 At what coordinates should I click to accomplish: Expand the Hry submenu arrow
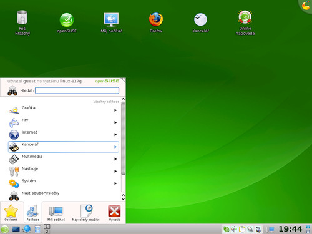point(115,122)
